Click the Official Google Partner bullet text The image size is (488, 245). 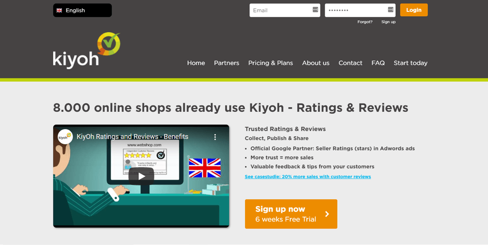pos(333,149)
